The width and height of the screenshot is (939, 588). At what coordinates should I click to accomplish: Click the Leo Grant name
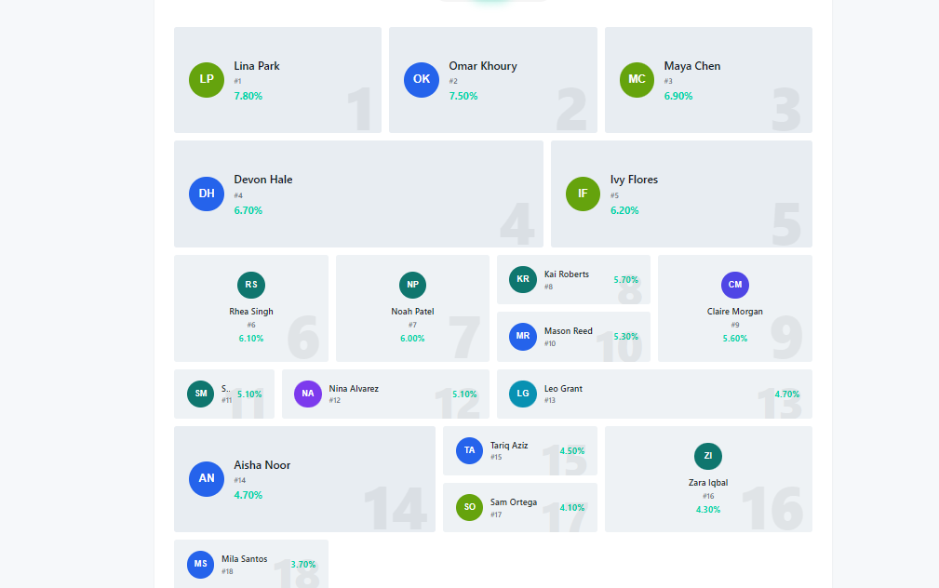point(563,389)
